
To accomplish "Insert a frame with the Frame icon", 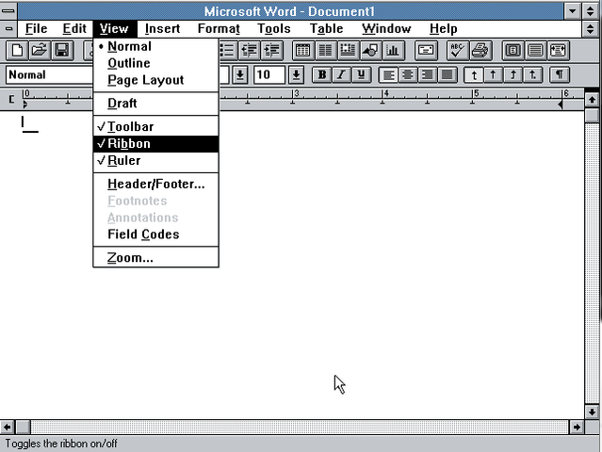I will [x=348, y=50].
